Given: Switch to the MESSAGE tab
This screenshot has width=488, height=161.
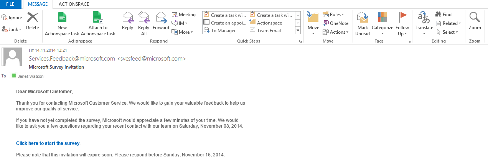Looking at the screenshot, I should (38, 4).
